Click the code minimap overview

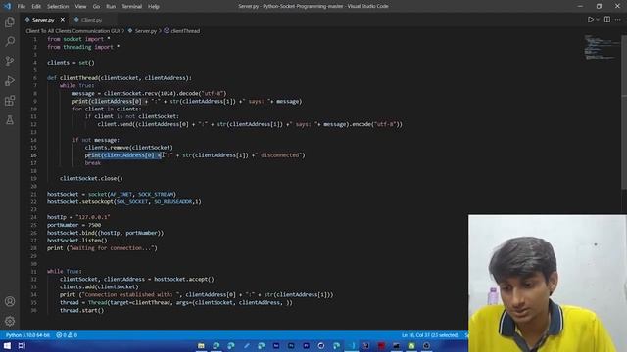(x=601, y=47)
